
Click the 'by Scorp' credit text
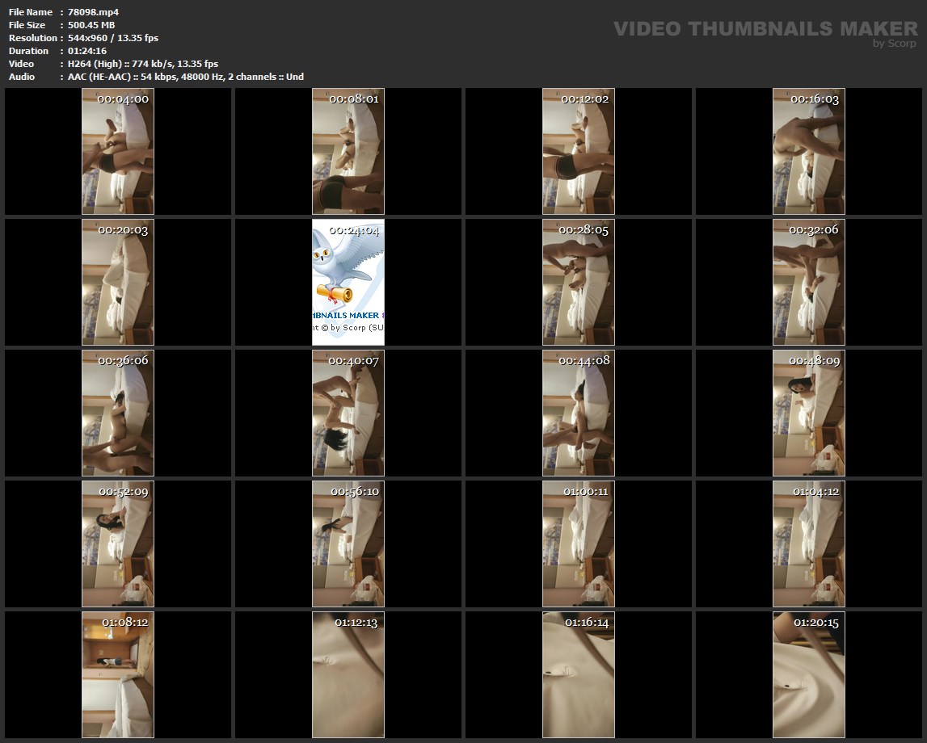point(895,44)
